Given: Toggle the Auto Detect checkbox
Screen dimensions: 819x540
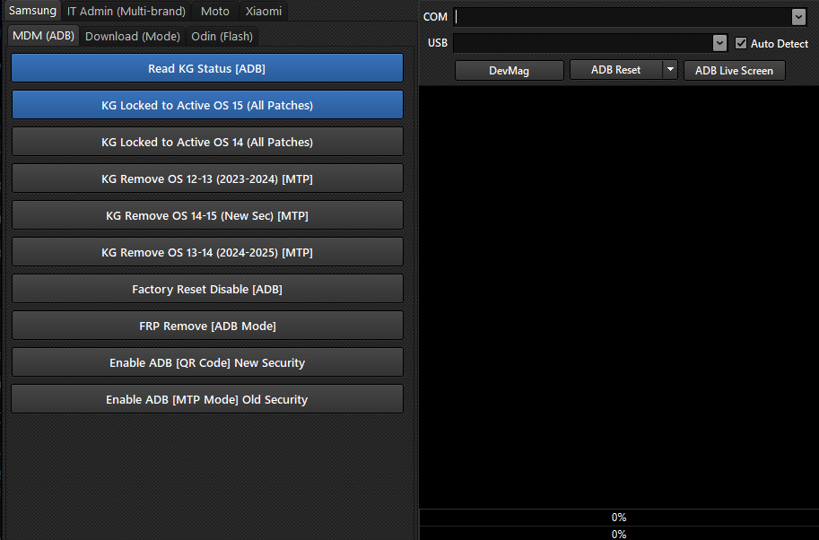Looking at the screenshot, I should point(741,43).
